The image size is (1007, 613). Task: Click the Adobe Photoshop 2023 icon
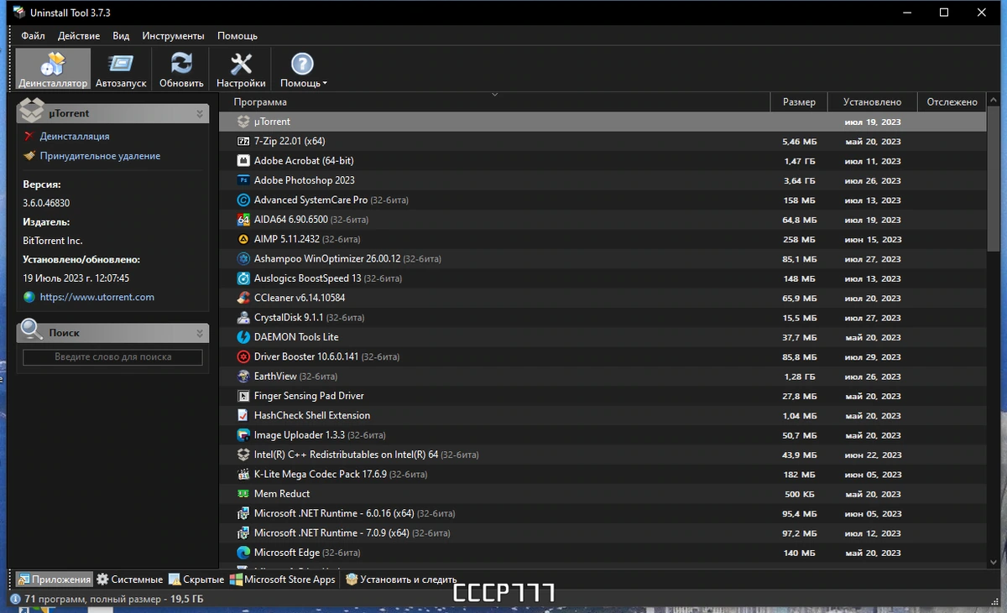(243, 180)
